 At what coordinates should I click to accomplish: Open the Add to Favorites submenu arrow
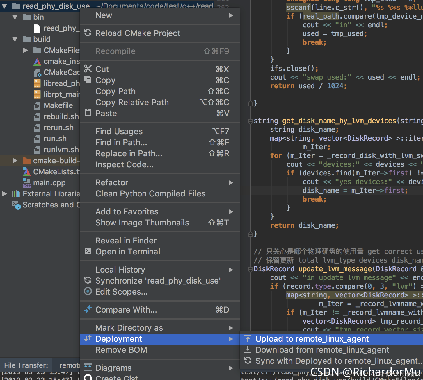231,211
